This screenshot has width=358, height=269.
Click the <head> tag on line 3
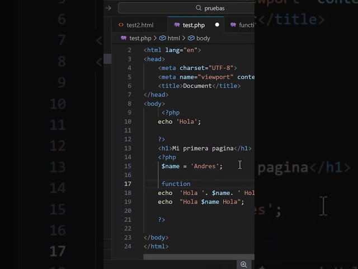pyautogui.click(x=154, y=59)
